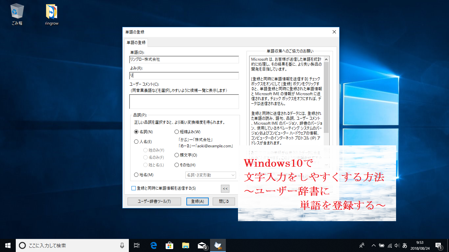Collapse the side panel with << button
The height and width of the screenshot is (252, 449).
(225, 188)
